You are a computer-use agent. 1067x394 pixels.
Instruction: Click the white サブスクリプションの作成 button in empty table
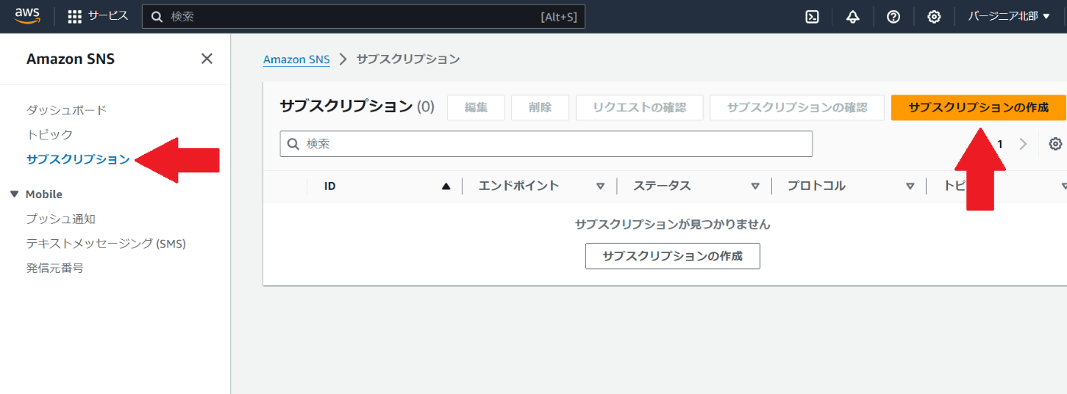pos(673,256)
